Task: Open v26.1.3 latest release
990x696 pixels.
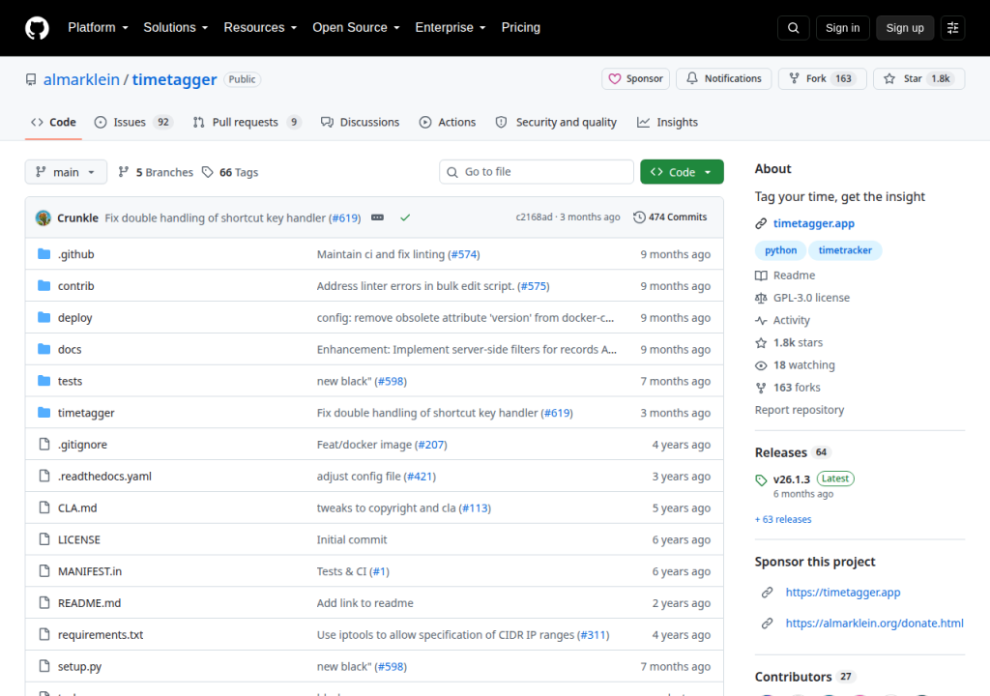Action: (x=791, y=479)
